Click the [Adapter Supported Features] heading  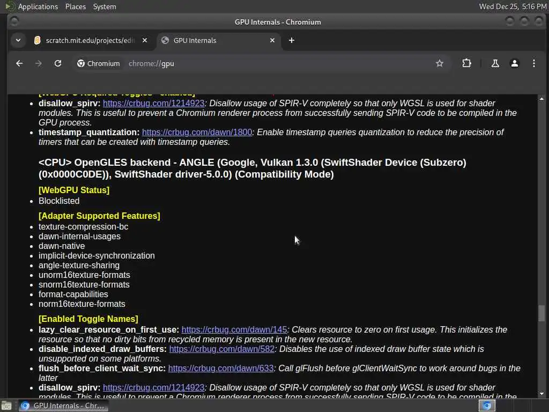coord(99,216)
